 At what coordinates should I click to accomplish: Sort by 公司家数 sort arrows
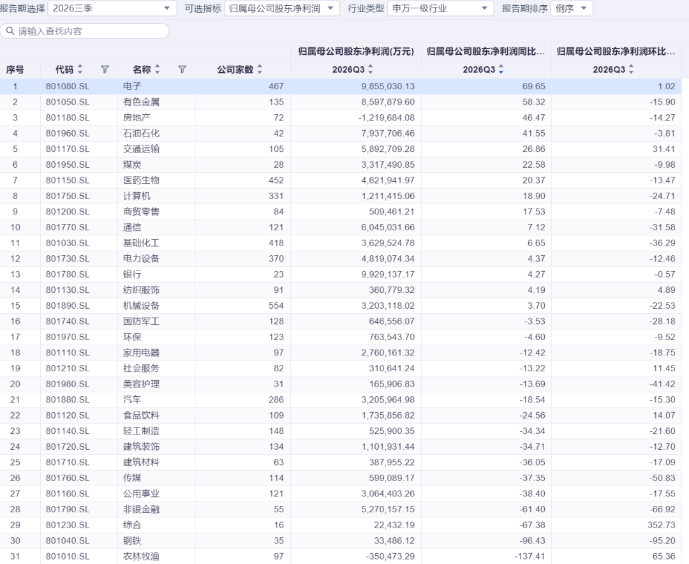(x=260, y=69)
